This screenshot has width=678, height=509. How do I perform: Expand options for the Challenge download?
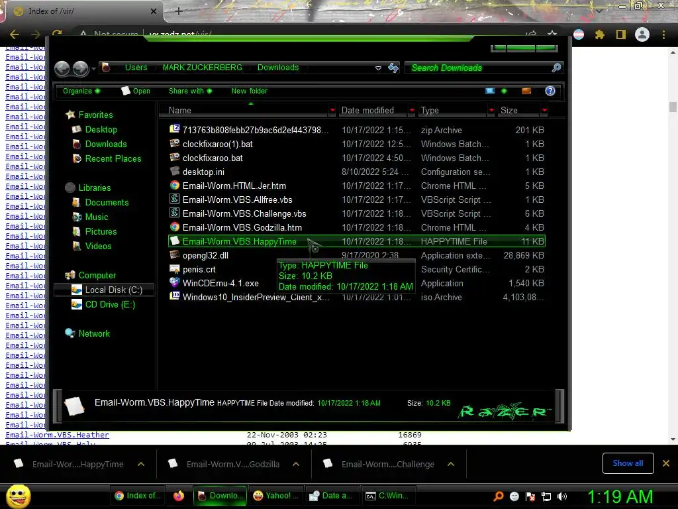pyautogui.click(x=451, y=464)
